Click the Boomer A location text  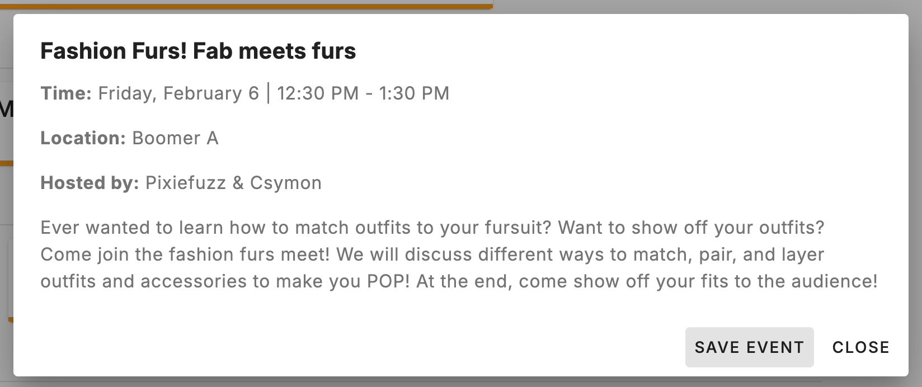pos(175,138)
